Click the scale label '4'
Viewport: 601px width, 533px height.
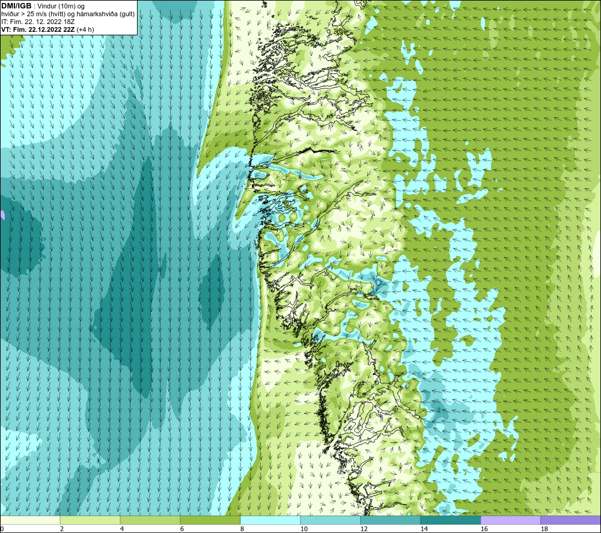click(x=122, y=529)
